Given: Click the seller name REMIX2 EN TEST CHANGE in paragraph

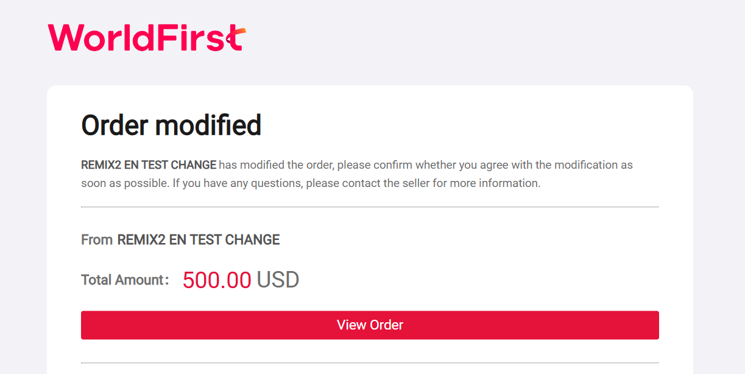Looking at the screenshot, I should click(x=148, y=164).
